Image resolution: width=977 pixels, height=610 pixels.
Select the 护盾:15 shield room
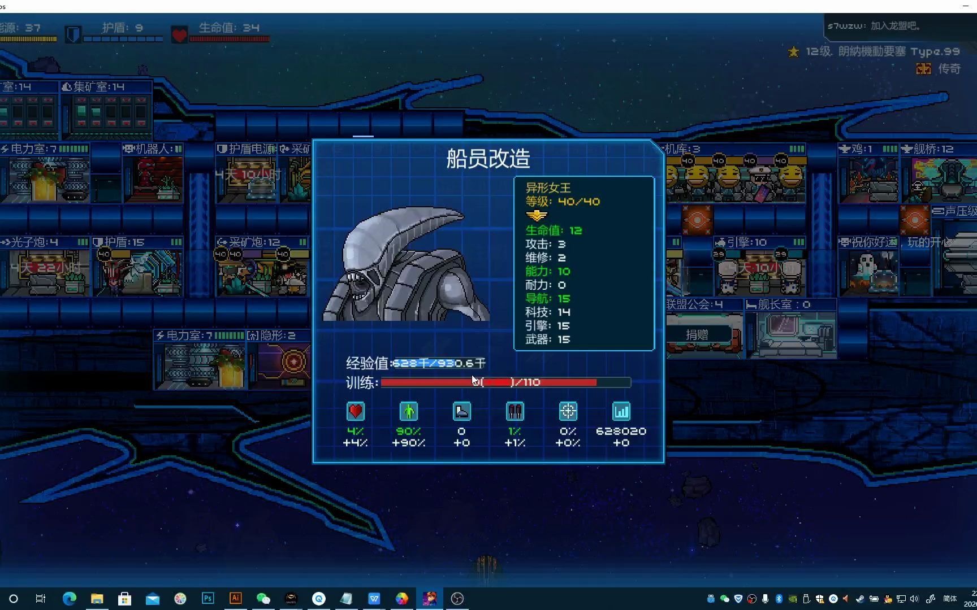pyautogui.click(x=137, y=267)
